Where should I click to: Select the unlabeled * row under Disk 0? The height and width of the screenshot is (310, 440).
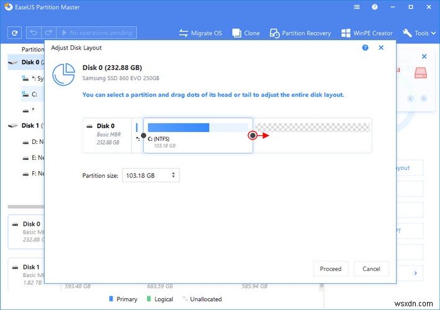(32, 110)
